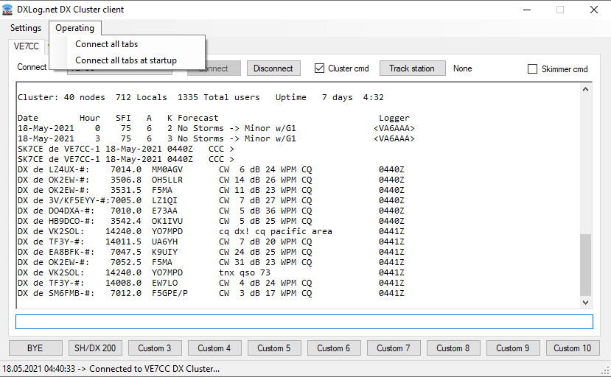611x377 pixels.
Task: Collapse the Operating menu
Action: 75,28
